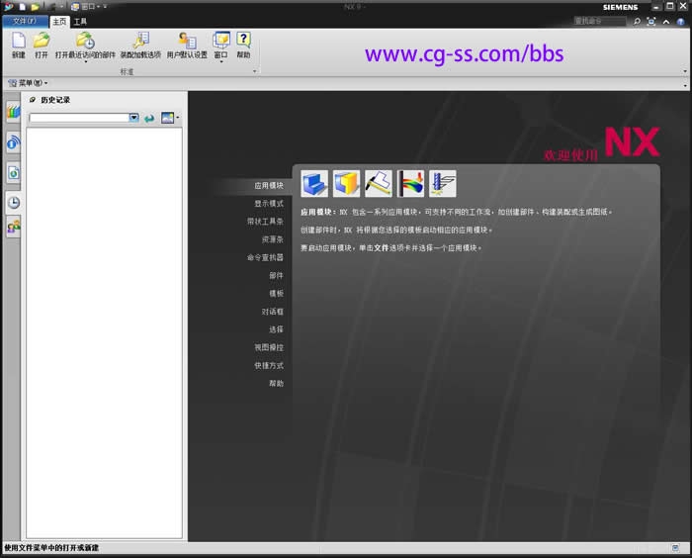692x558 pixels.
Task: Open the Menu (菜单) dropdown below ribbon
Action: click(28, 83)
